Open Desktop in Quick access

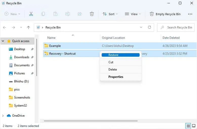click(19, 49)
